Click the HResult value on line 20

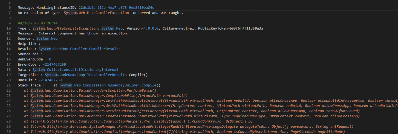[50, 80]
